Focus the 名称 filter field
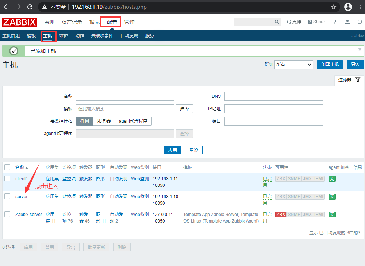The image size is (365, 266). point(125,96)
